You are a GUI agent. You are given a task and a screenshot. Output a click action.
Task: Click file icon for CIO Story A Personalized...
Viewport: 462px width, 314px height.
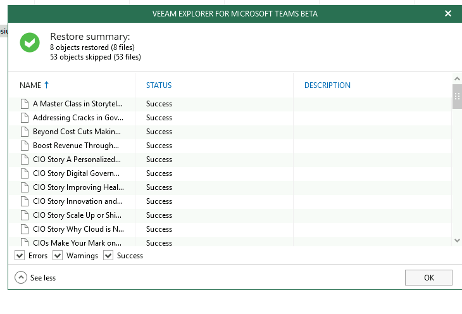pyautogui.click(x=25, y=160)
